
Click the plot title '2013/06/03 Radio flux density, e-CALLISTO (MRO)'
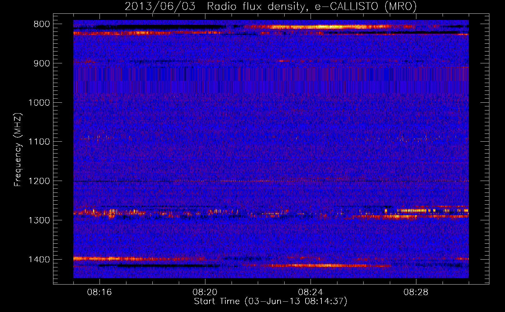[x=271, y=6]
